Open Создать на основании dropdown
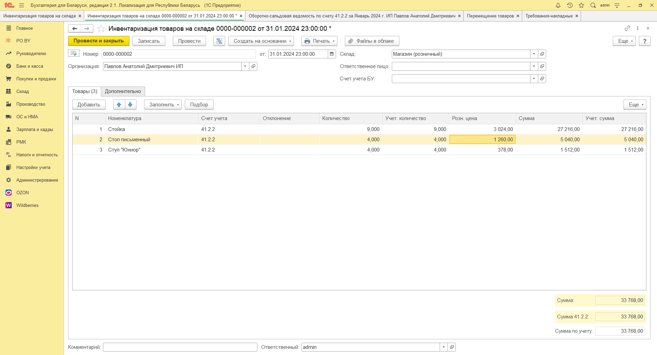This screenshot has width=657, height=355. [x=261, y=41]
